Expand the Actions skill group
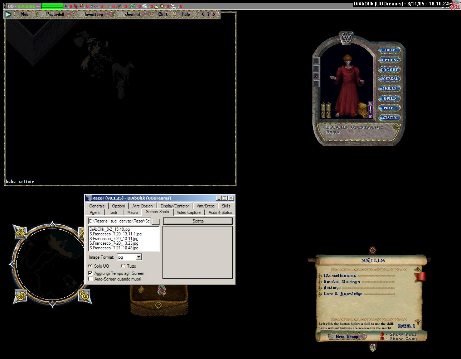This screenshot has width=461, height=359. pos(320,288)
